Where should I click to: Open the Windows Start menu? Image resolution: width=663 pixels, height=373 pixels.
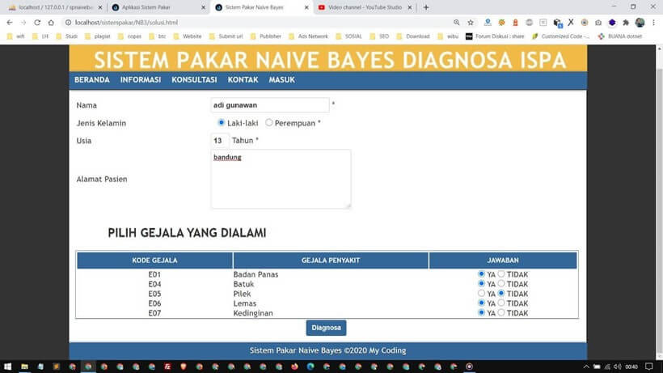coord(7,366)
